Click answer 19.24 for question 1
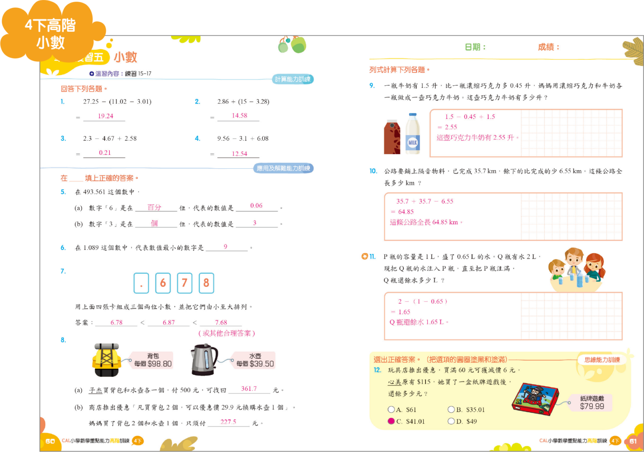 coord(105,116)
